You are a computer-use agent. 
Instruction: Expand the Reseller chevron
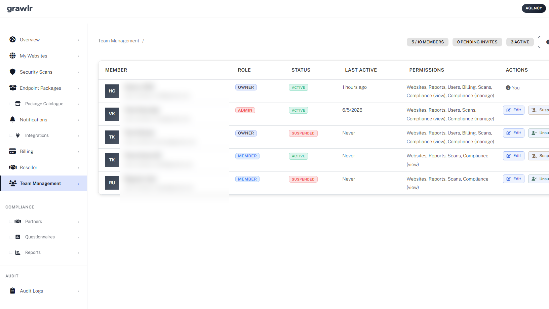tap(78, 168)
